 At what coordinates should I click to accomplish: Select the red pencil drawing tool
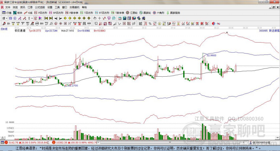(4, 24)
